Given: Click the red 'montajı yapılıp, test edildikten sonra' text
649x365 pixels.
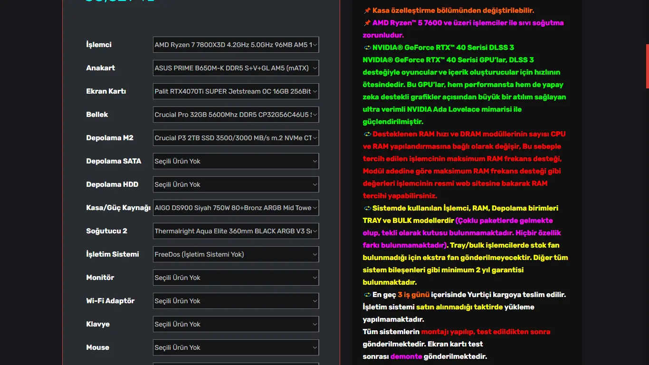Looking at the screenshot, I should 486,332.
